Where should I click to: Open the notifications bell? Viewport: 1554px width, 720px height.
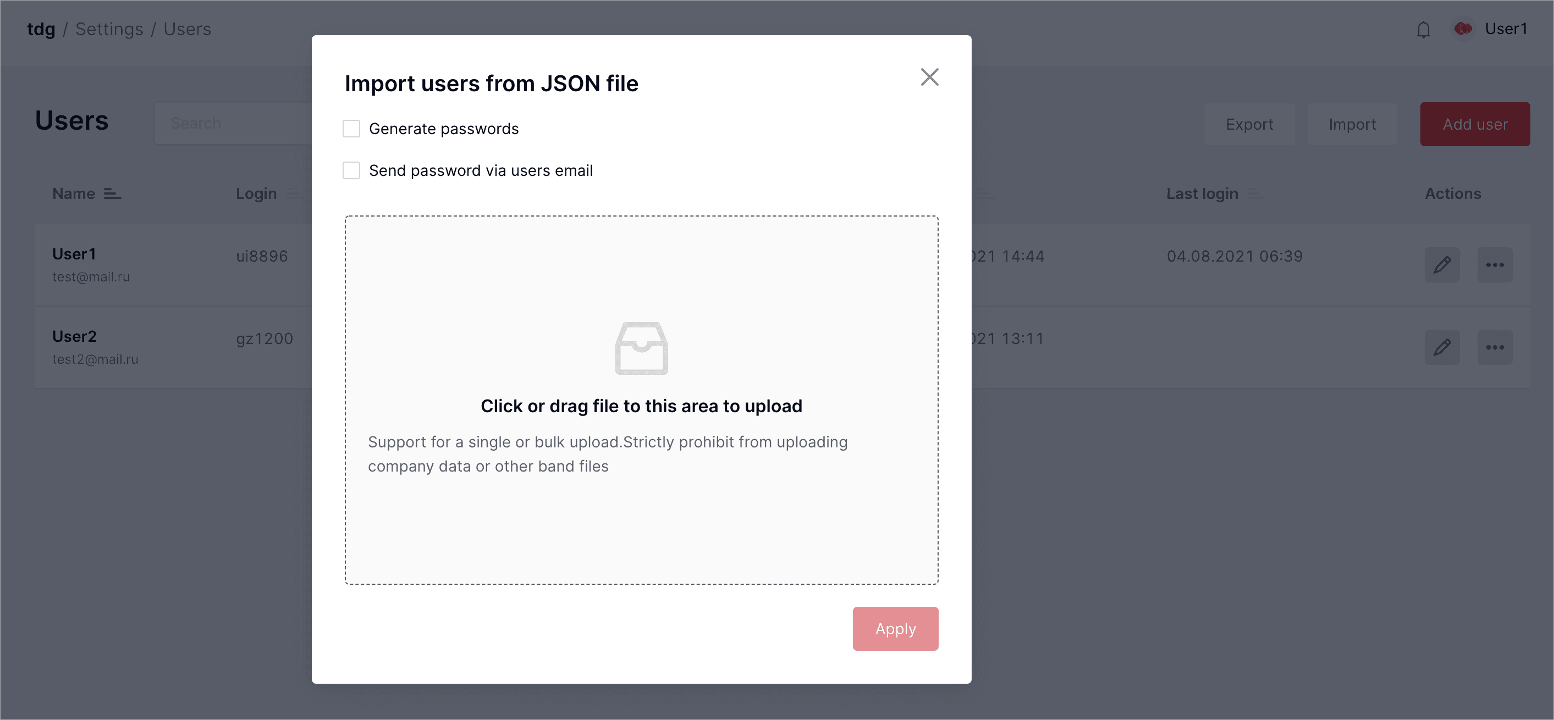pyautogui.click(x=1423, y=30)
